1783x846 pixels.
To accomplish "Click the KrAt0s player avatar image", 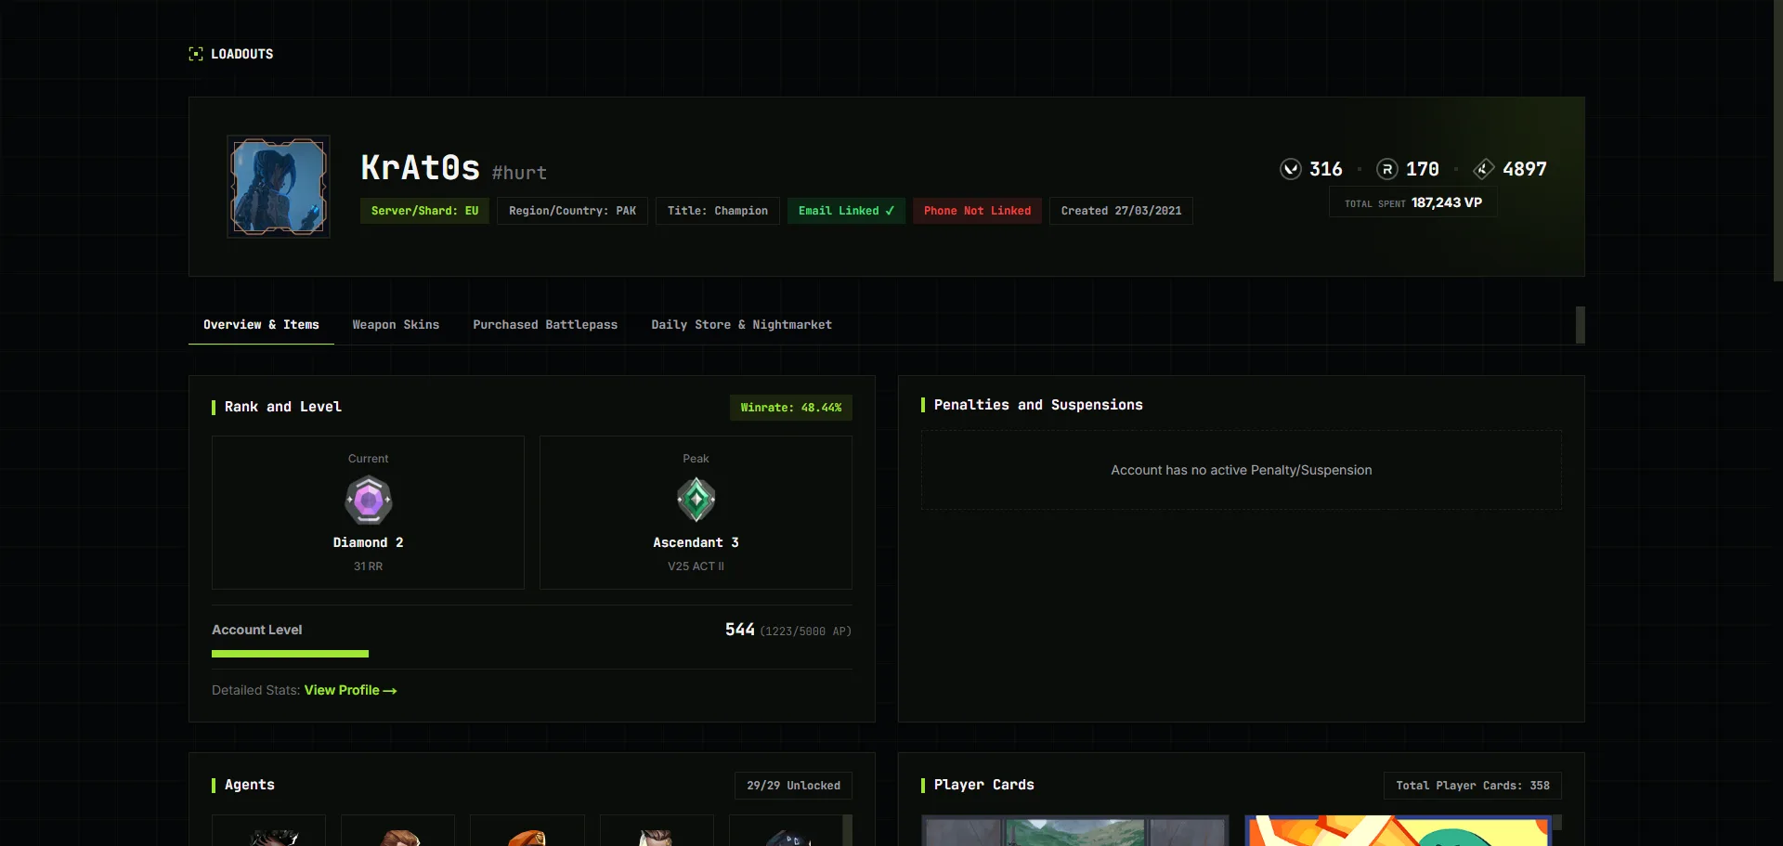I will tap(279, 187).
